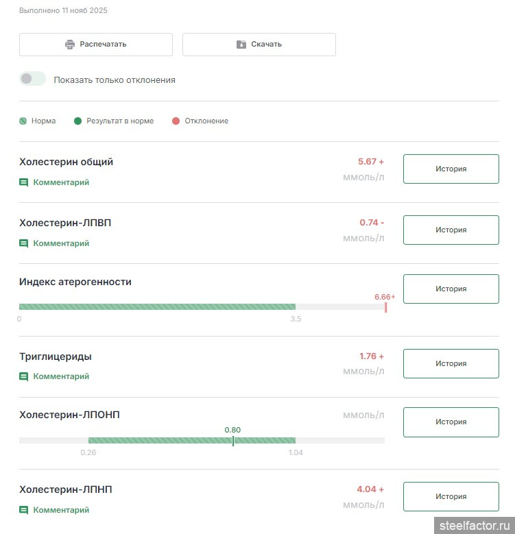The width and height of the screenshot is (515, 534).
Task: Click the download icon on Скачать button
Action: point(241,45)
